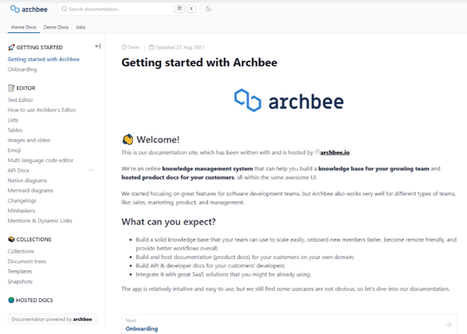This screenshot has width=467, height=334.
Task: Toggle dark mode with moon icon
Action: [x=209, y=9]
